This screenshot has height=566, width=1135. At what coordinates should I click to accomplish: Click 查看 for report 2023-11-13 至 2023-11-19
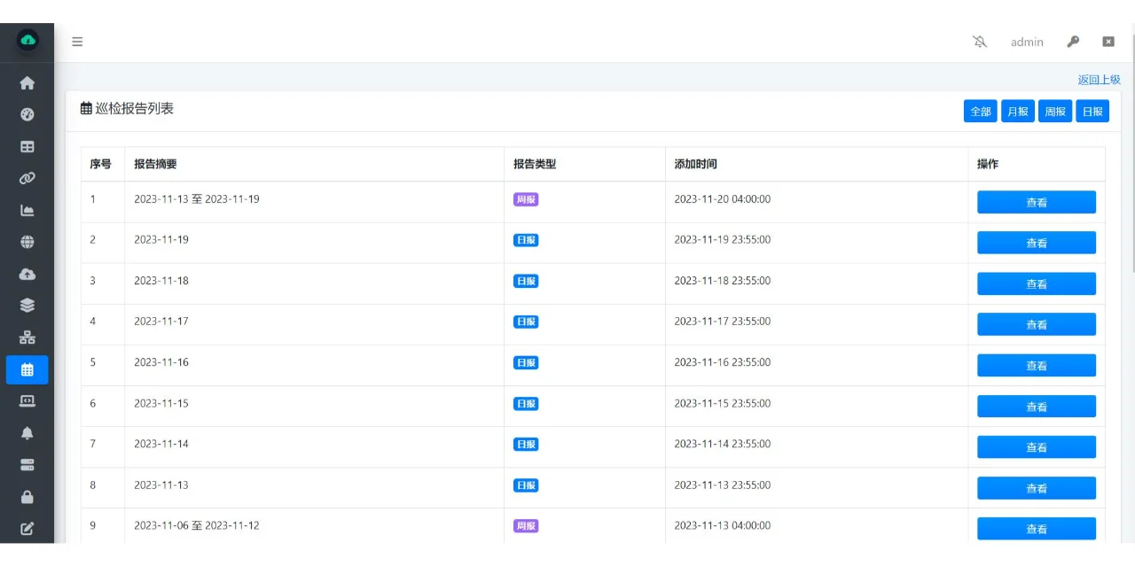click(1037, 202)
